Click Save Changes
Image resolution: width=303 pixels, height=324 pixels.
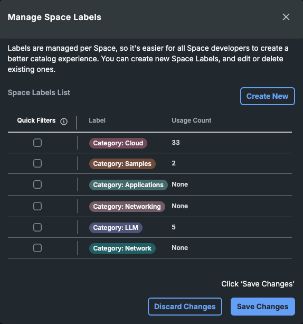point(263,307)
